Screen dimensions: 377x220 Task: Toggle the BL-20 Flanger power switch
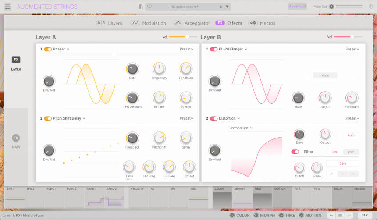(x=214, y=49)
